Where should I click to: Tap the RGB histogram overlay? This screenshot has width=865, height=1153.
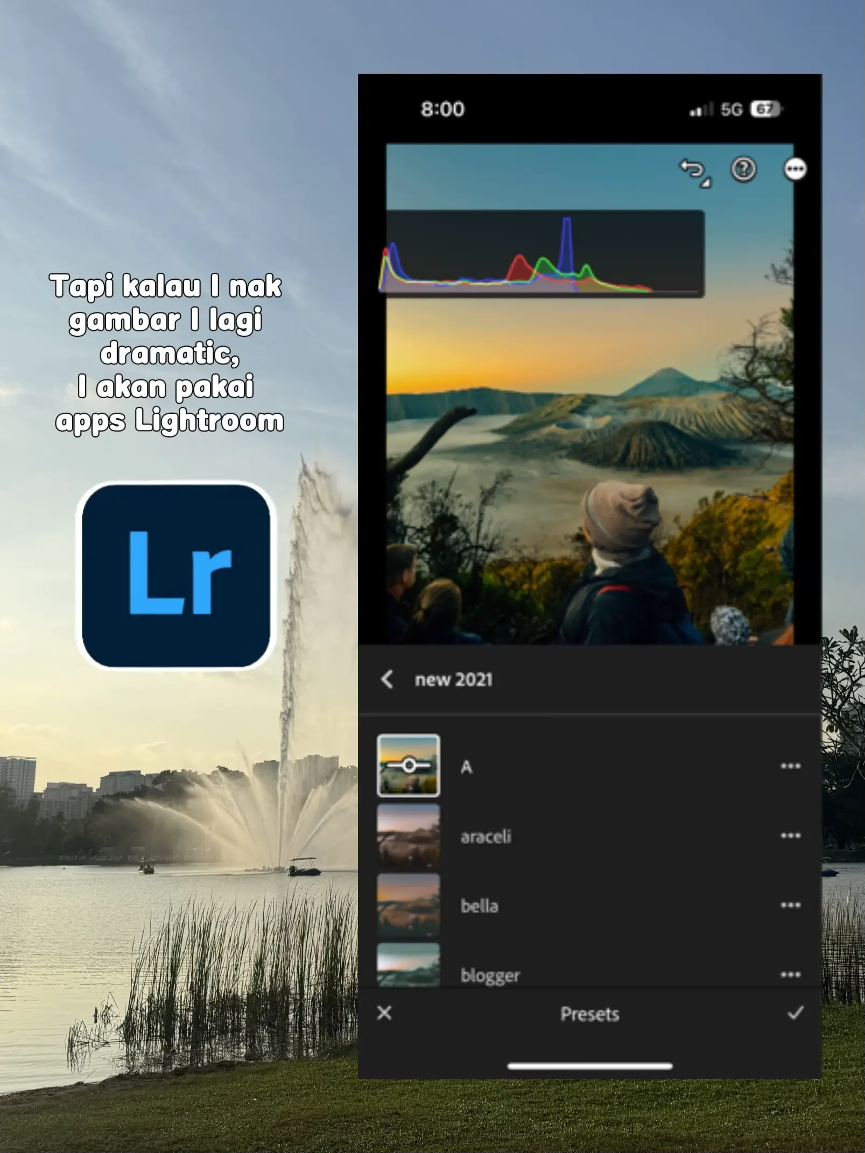(544, 254)
